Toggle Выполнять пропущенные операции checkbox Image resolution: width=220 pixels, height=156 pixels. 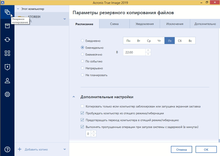[x=82, y=127]
